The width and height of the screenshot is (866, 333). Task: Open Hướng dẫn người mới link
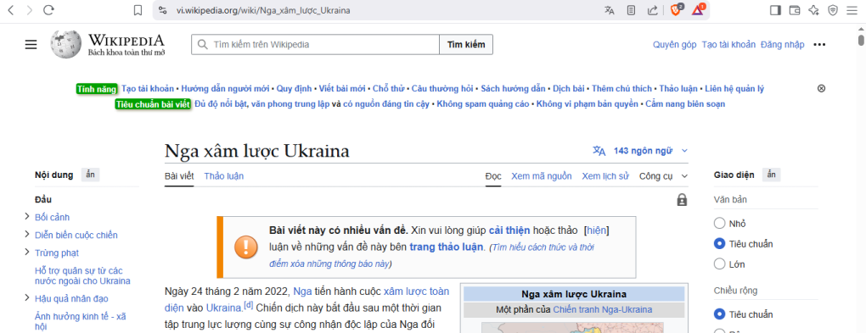tap(225, 88)
